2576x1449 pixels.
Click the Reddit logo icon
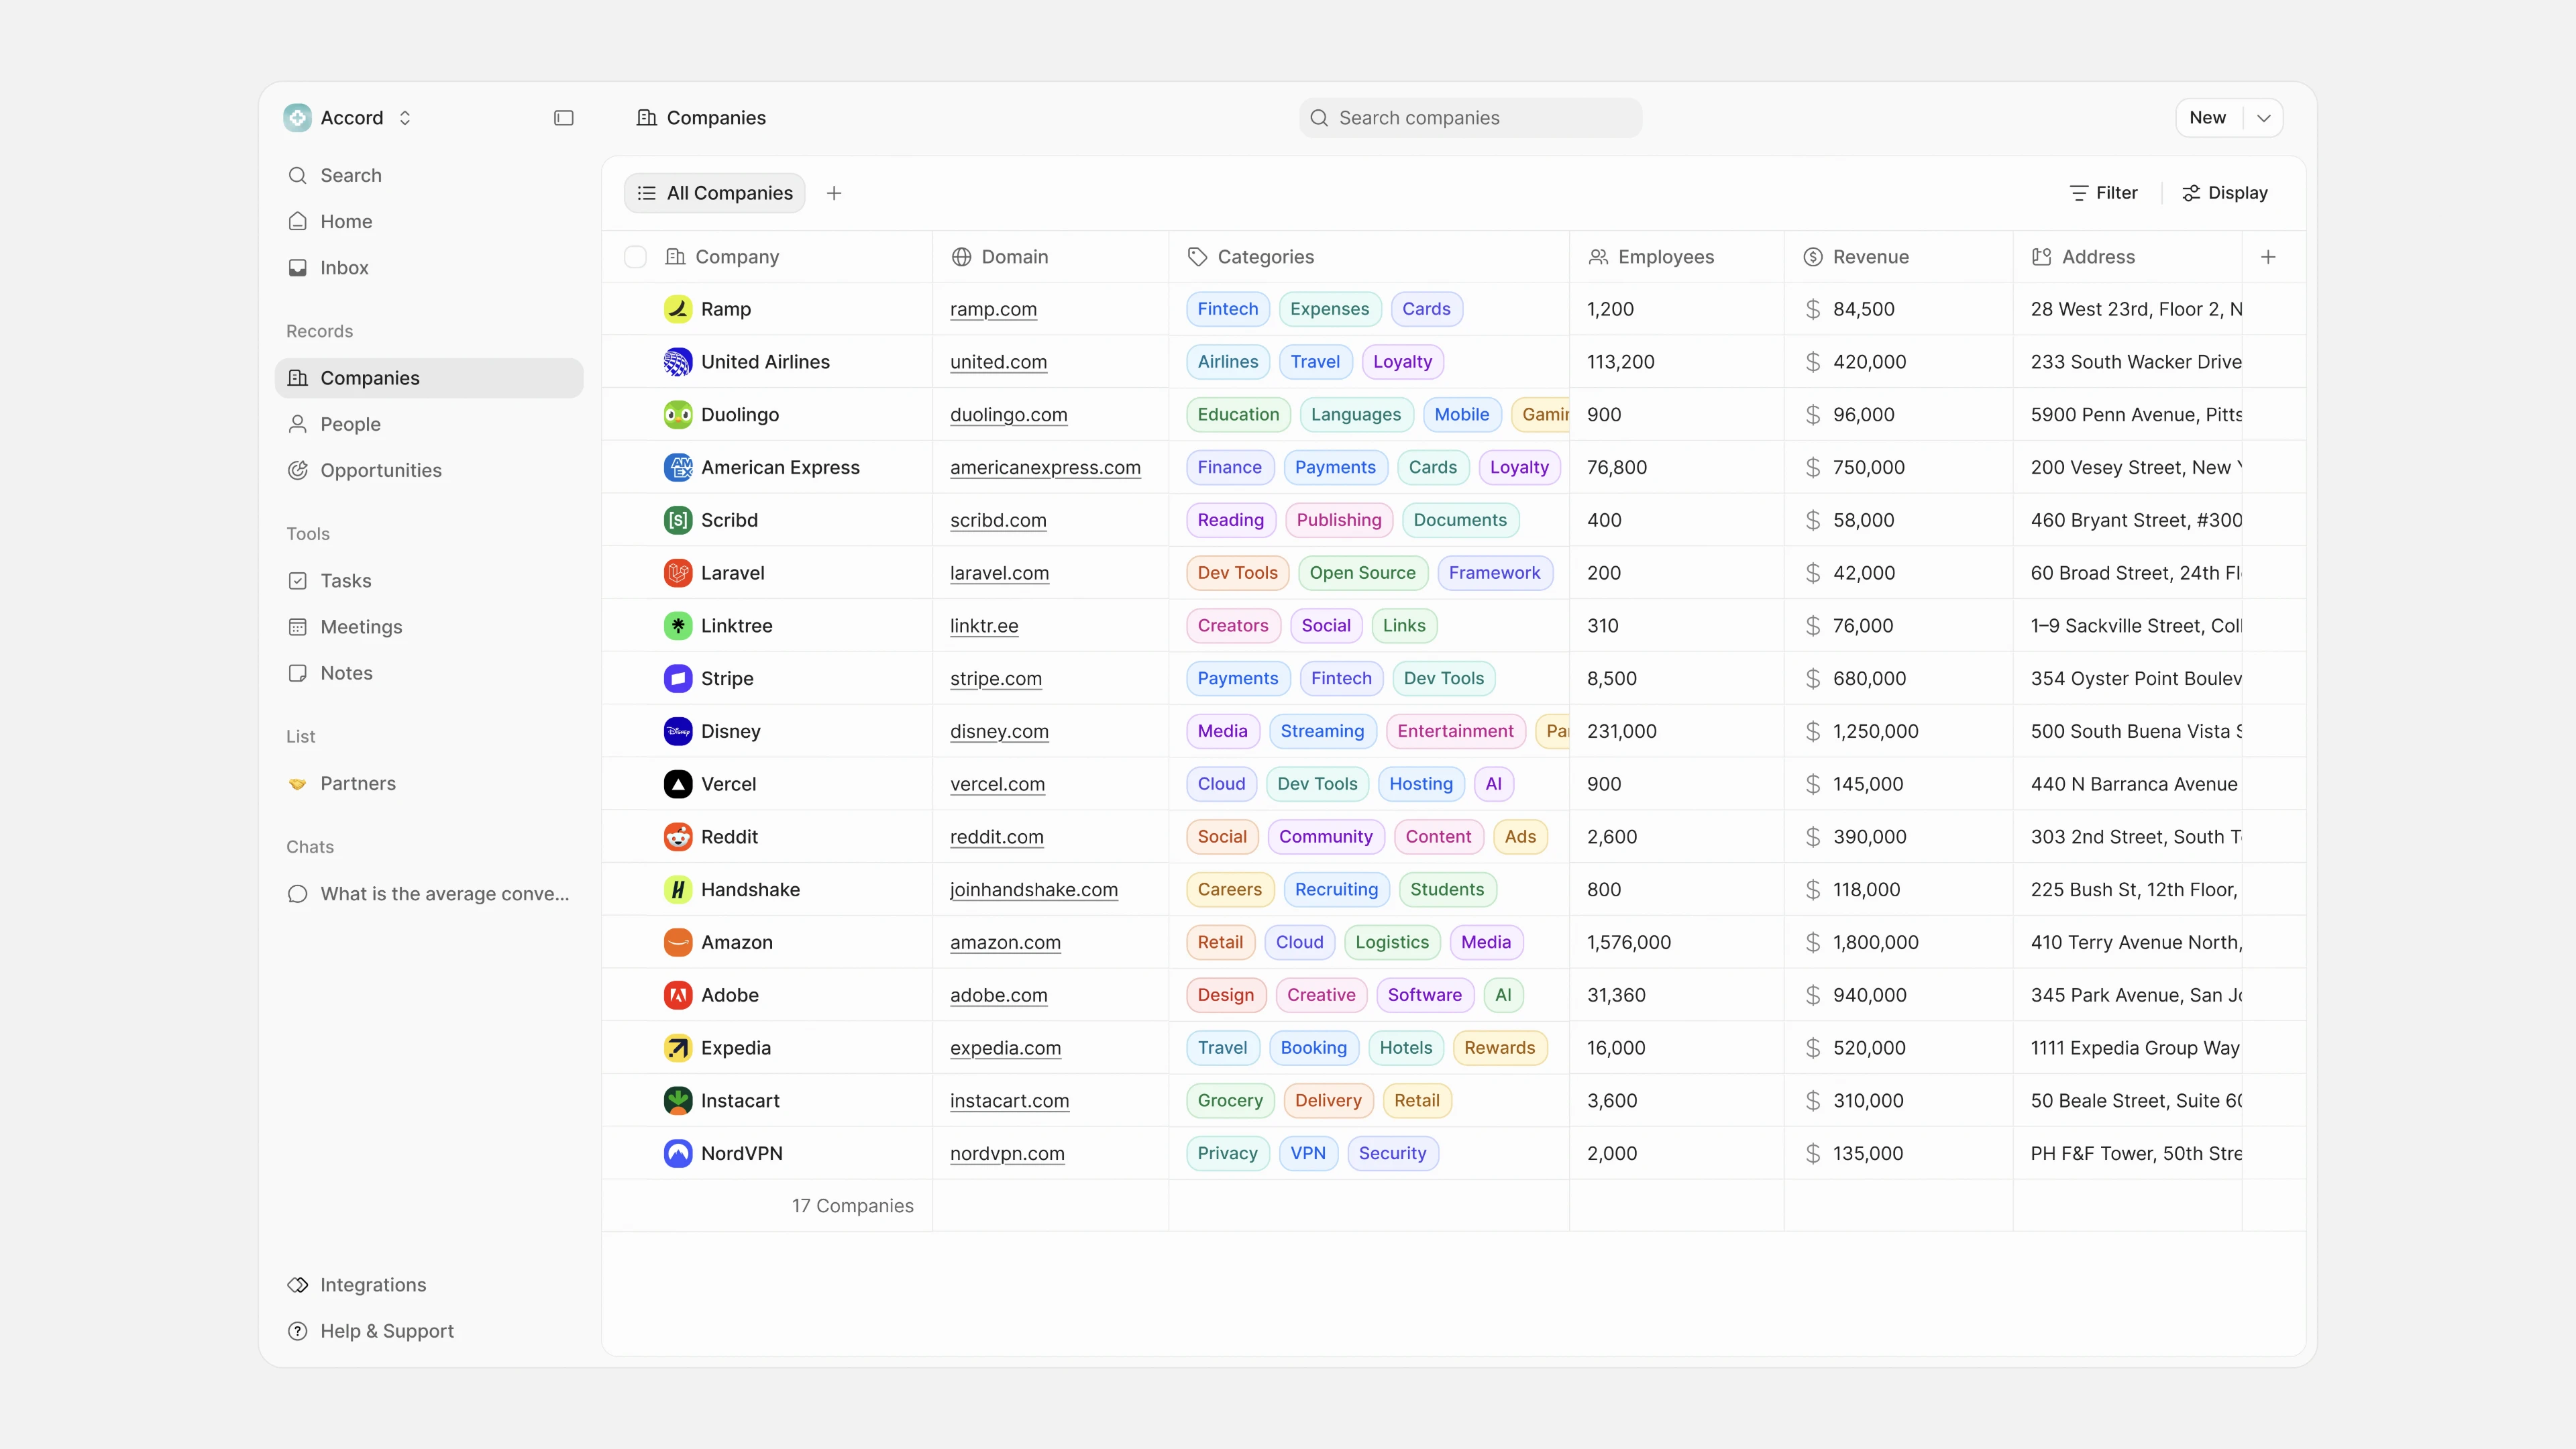point(678,837)
